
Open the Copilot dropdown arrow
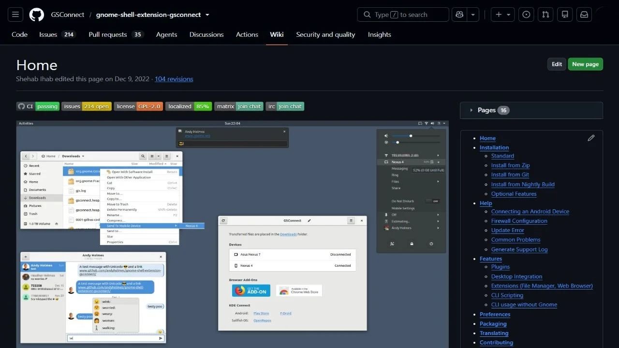pos(472,14)
